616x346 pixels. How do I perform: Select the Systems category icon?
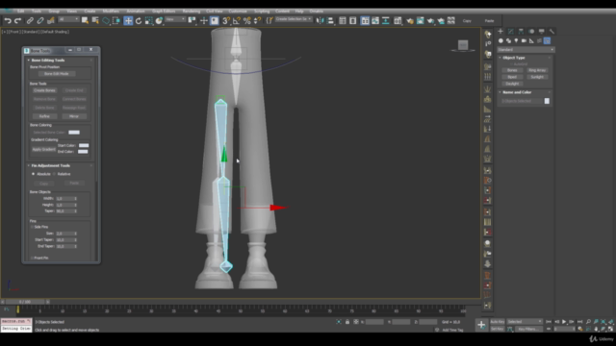coord(547,40)
